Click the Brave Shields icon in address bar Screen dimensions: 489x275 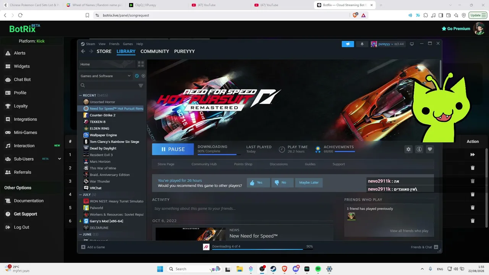click(x=356, y=15)
